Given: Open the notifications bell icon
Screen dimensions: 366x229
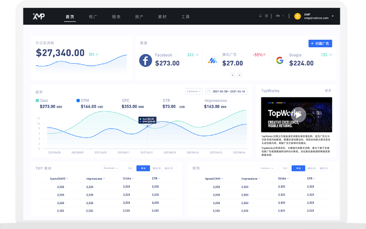Looking at the screenshot, I should [260, 16].
